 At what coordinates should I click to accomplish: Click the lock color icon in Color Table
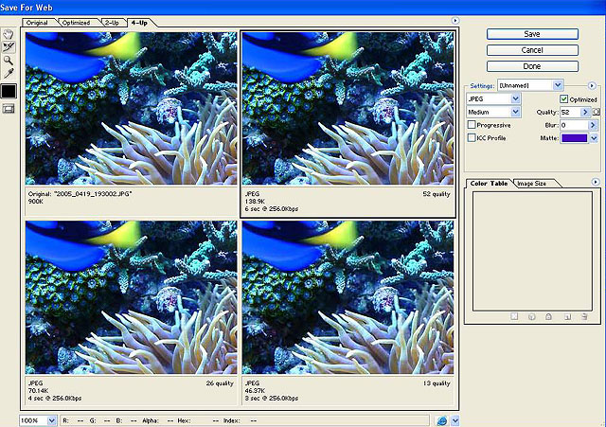(x=547, y=315)
